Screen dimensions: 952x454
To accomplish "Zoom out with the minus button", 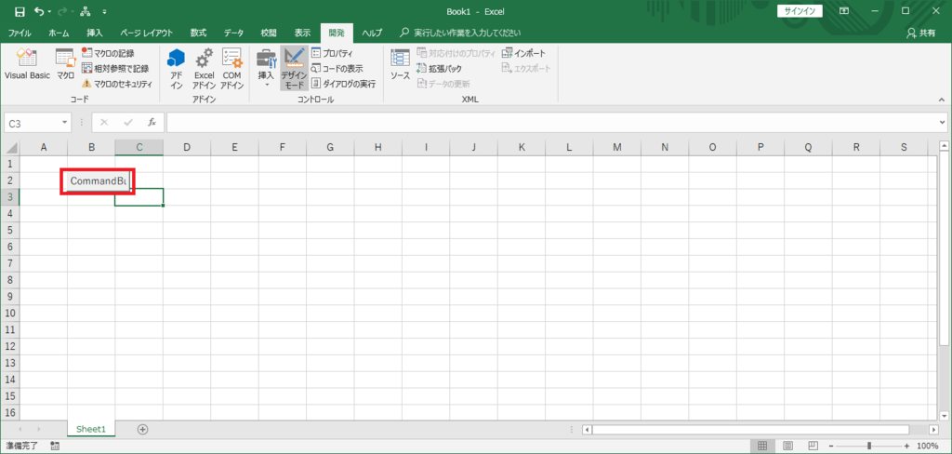I will click(x=832, y=447).
